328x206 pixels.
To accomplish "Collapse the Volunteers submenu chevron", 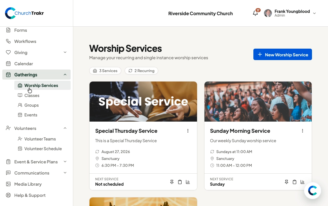I will pyautogui.click(x=65, y=128).
